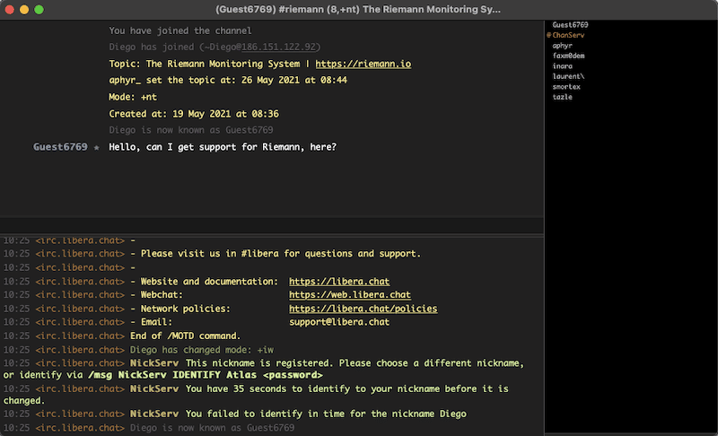Viewport: 718px width, 436px height.
Task: Open the https://riemann.io topic link
Action: [x=363, y=64]
